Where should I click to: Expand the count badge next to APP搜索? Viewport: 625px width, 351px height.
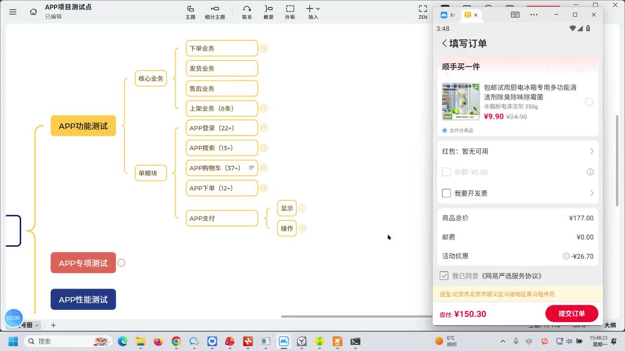pyautogui.click(x=264, y=148)
